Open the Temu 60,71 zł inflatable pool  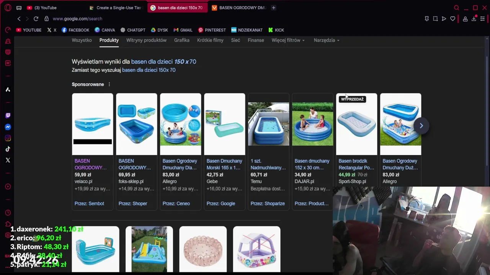269,152
